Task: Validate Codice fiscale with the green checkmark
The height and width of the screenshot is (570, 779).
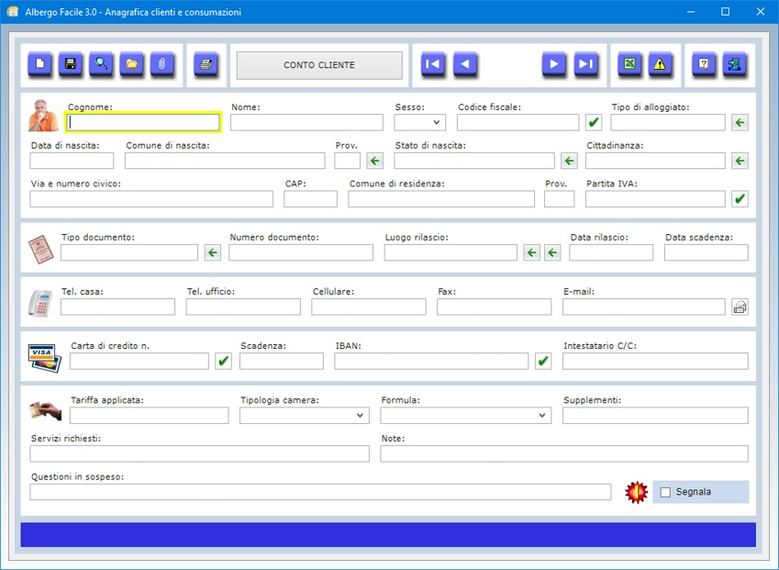Action: 594,123
